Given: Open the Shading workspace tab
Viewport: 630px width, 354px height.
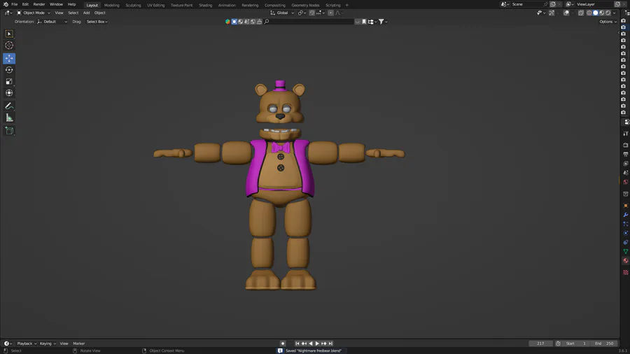Looking at the screenshot, I should (x=205, y=5).
